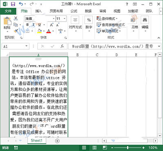Expand the fill color options arrow
163x151 pixels.
tap(44, 31)
